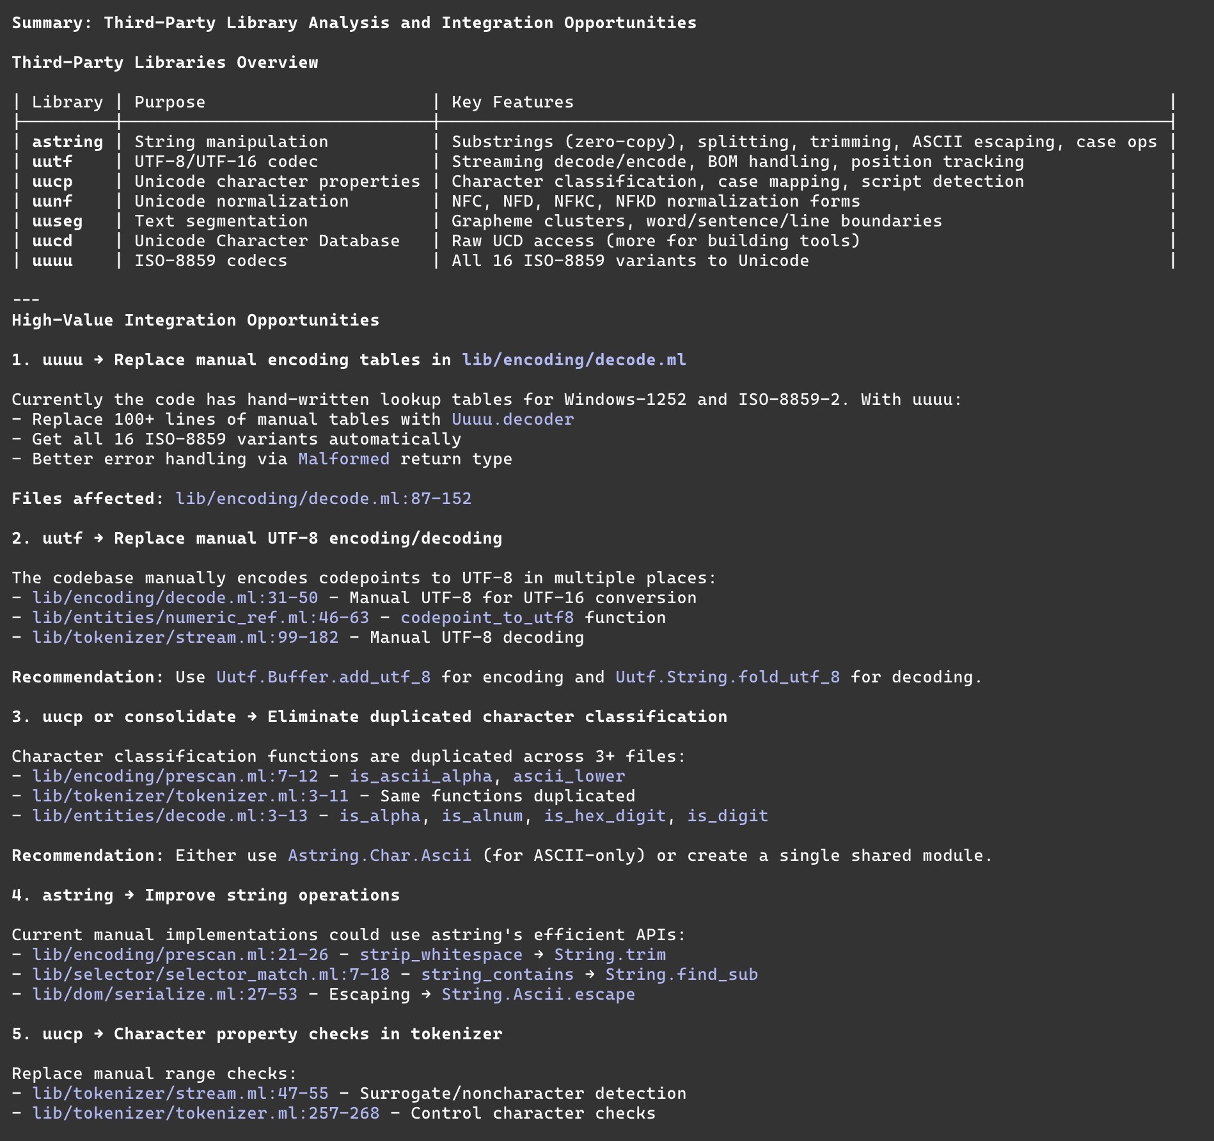Open lib/tokenizer/tokenizer.ml:257-268 file link
Viewport: 1214px width, 1141px height.
(205, 1113)
